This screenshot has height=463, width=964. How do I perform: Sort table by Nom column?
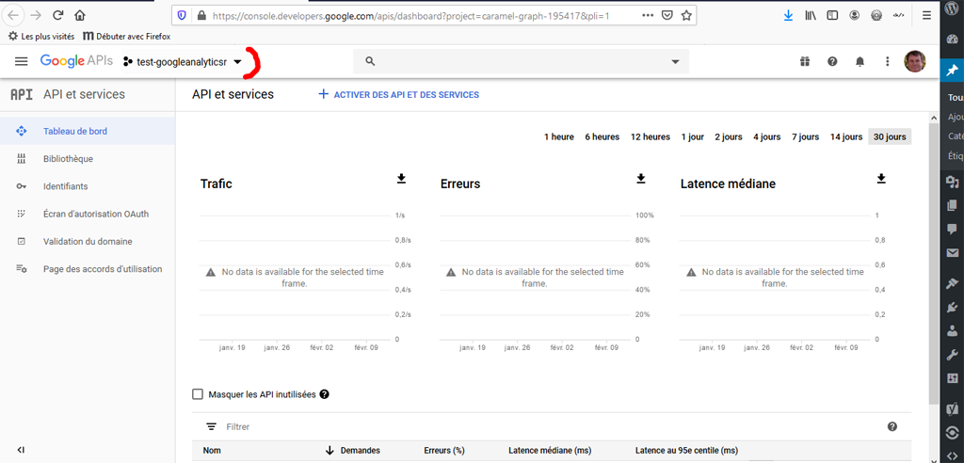click(x=212, y=450)
